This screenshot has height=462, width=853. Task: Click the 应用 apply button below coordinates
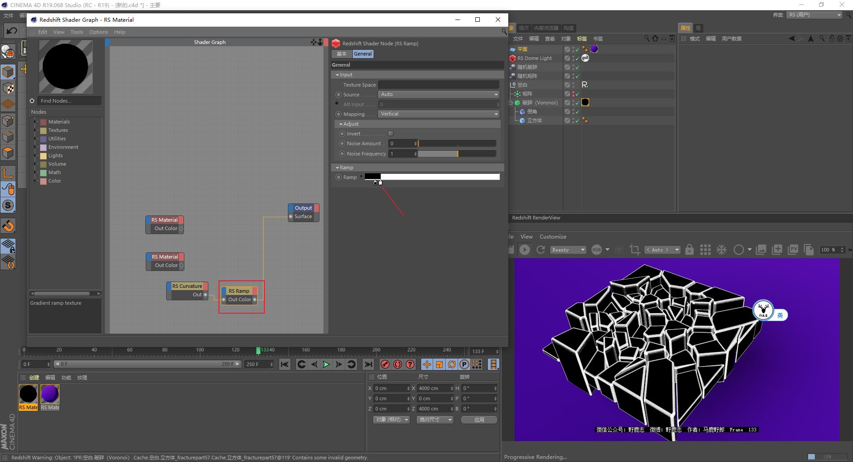click(x=479, y=419)
